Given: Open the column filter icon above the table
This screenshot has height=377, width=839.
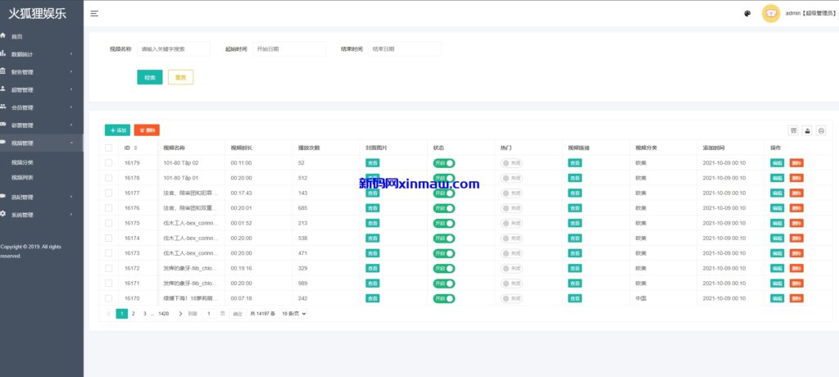Looking at the screenshot, I should click(793, 130).
